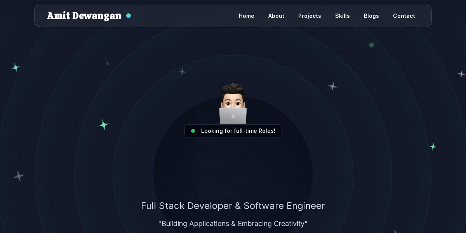
Task: Open the Blogs page link
Action: pyautogui.click(x=371, y=16)
